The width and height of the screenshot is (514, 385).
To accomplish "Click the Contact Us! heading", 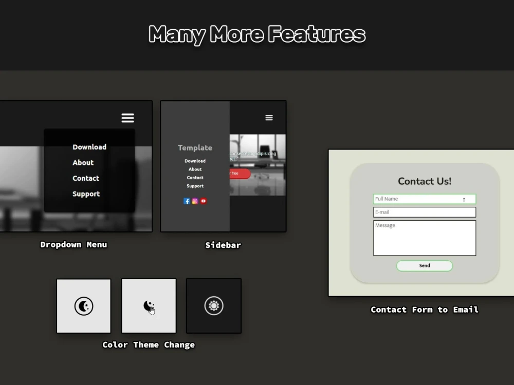I will coord(425,181).
